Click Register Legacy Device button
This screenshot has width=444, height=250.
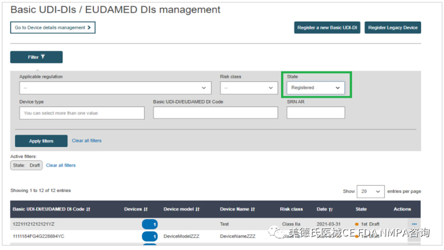(392, 27)
